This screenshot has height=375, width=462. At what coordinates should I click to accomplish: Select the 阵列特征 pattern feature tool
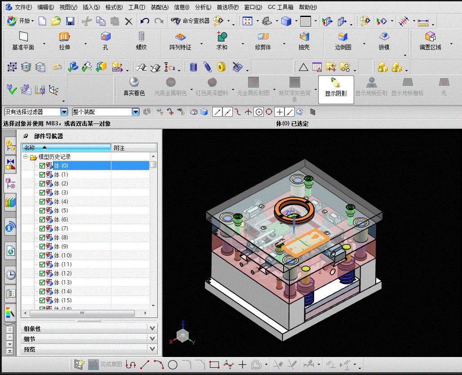(x=180, y=41)
